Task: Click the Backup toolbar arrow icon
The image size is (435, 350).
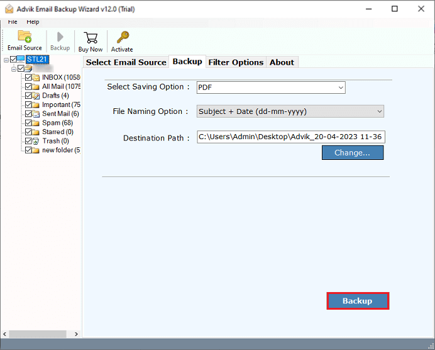Action: (x=60, y=37)
